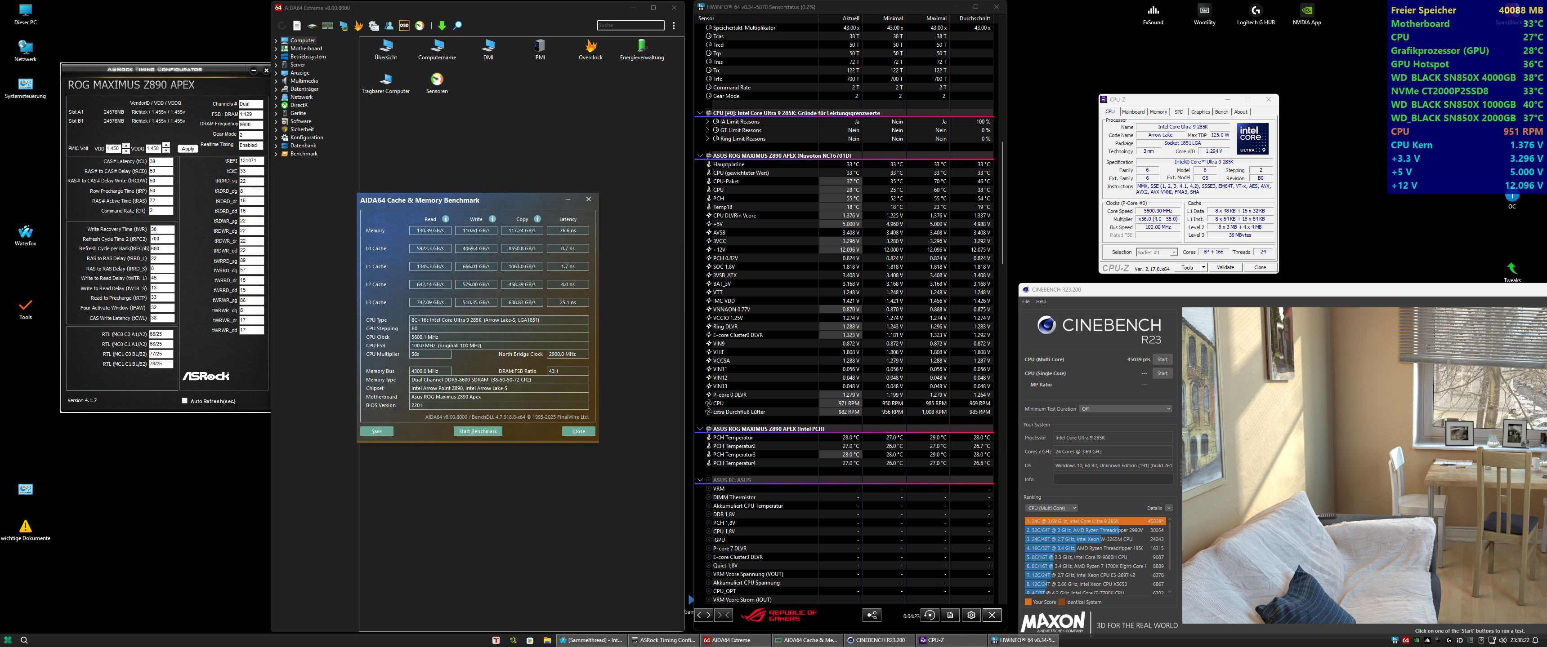This screenshot has width=1547, height=647.
Task: Expand the Motherboard tree node
Action: [276, 49]
